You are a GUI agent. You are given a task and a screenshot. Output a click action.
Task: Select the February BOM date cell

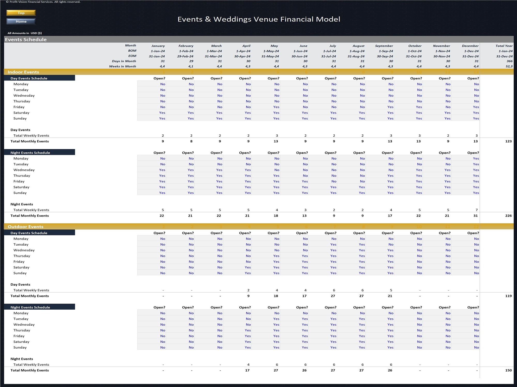click(186, 51)
